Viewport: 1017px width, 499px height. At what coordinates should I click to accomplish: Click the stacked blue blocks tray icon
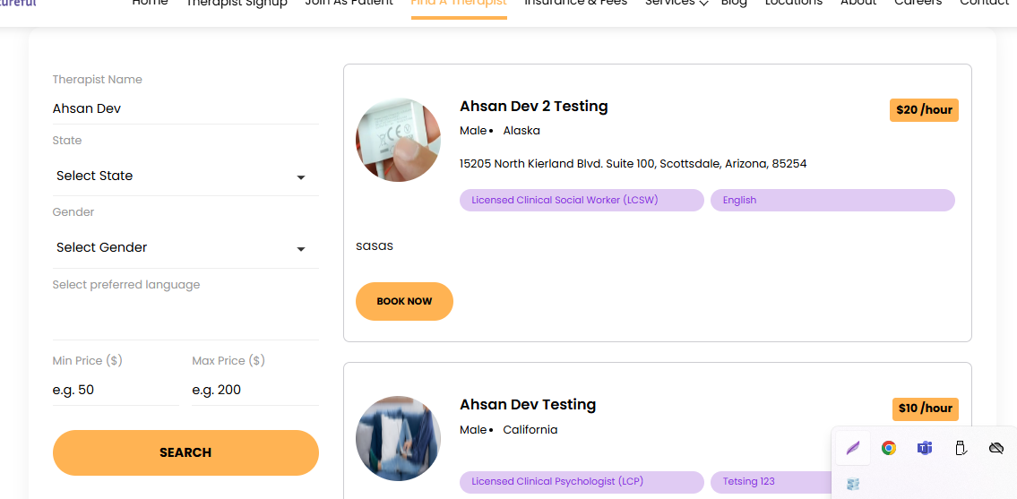point(853,484)
